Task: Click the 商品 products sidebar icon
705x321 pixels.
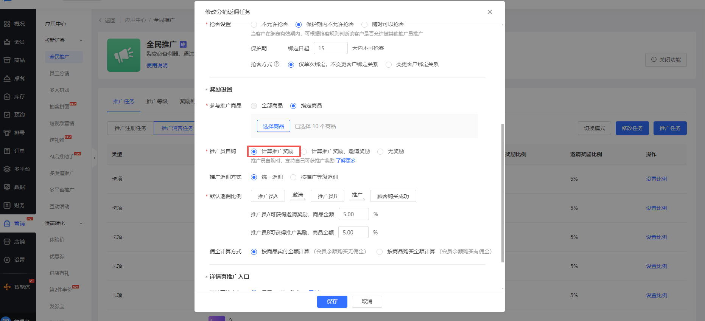Action: pos(7,60)
